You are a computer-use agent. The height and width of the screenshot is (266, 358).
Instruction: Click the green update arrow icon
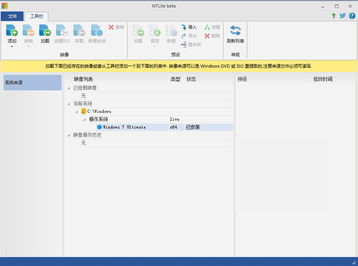[x=334, y=16]
